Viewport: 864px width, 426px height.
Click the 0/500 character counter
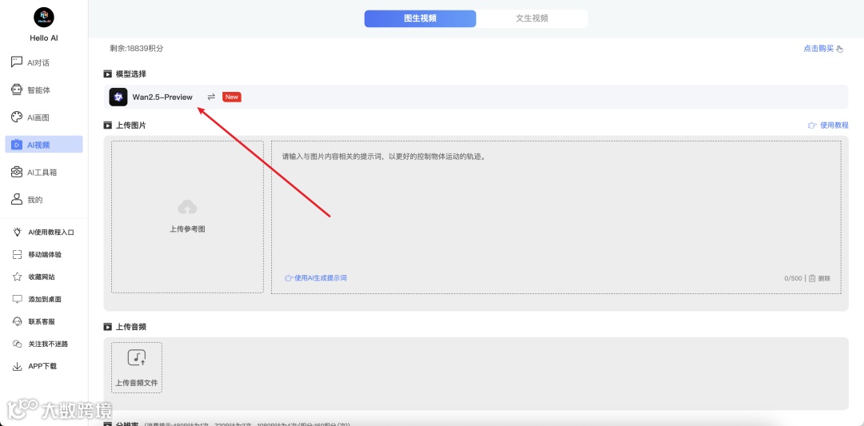(x=793, y=278)
